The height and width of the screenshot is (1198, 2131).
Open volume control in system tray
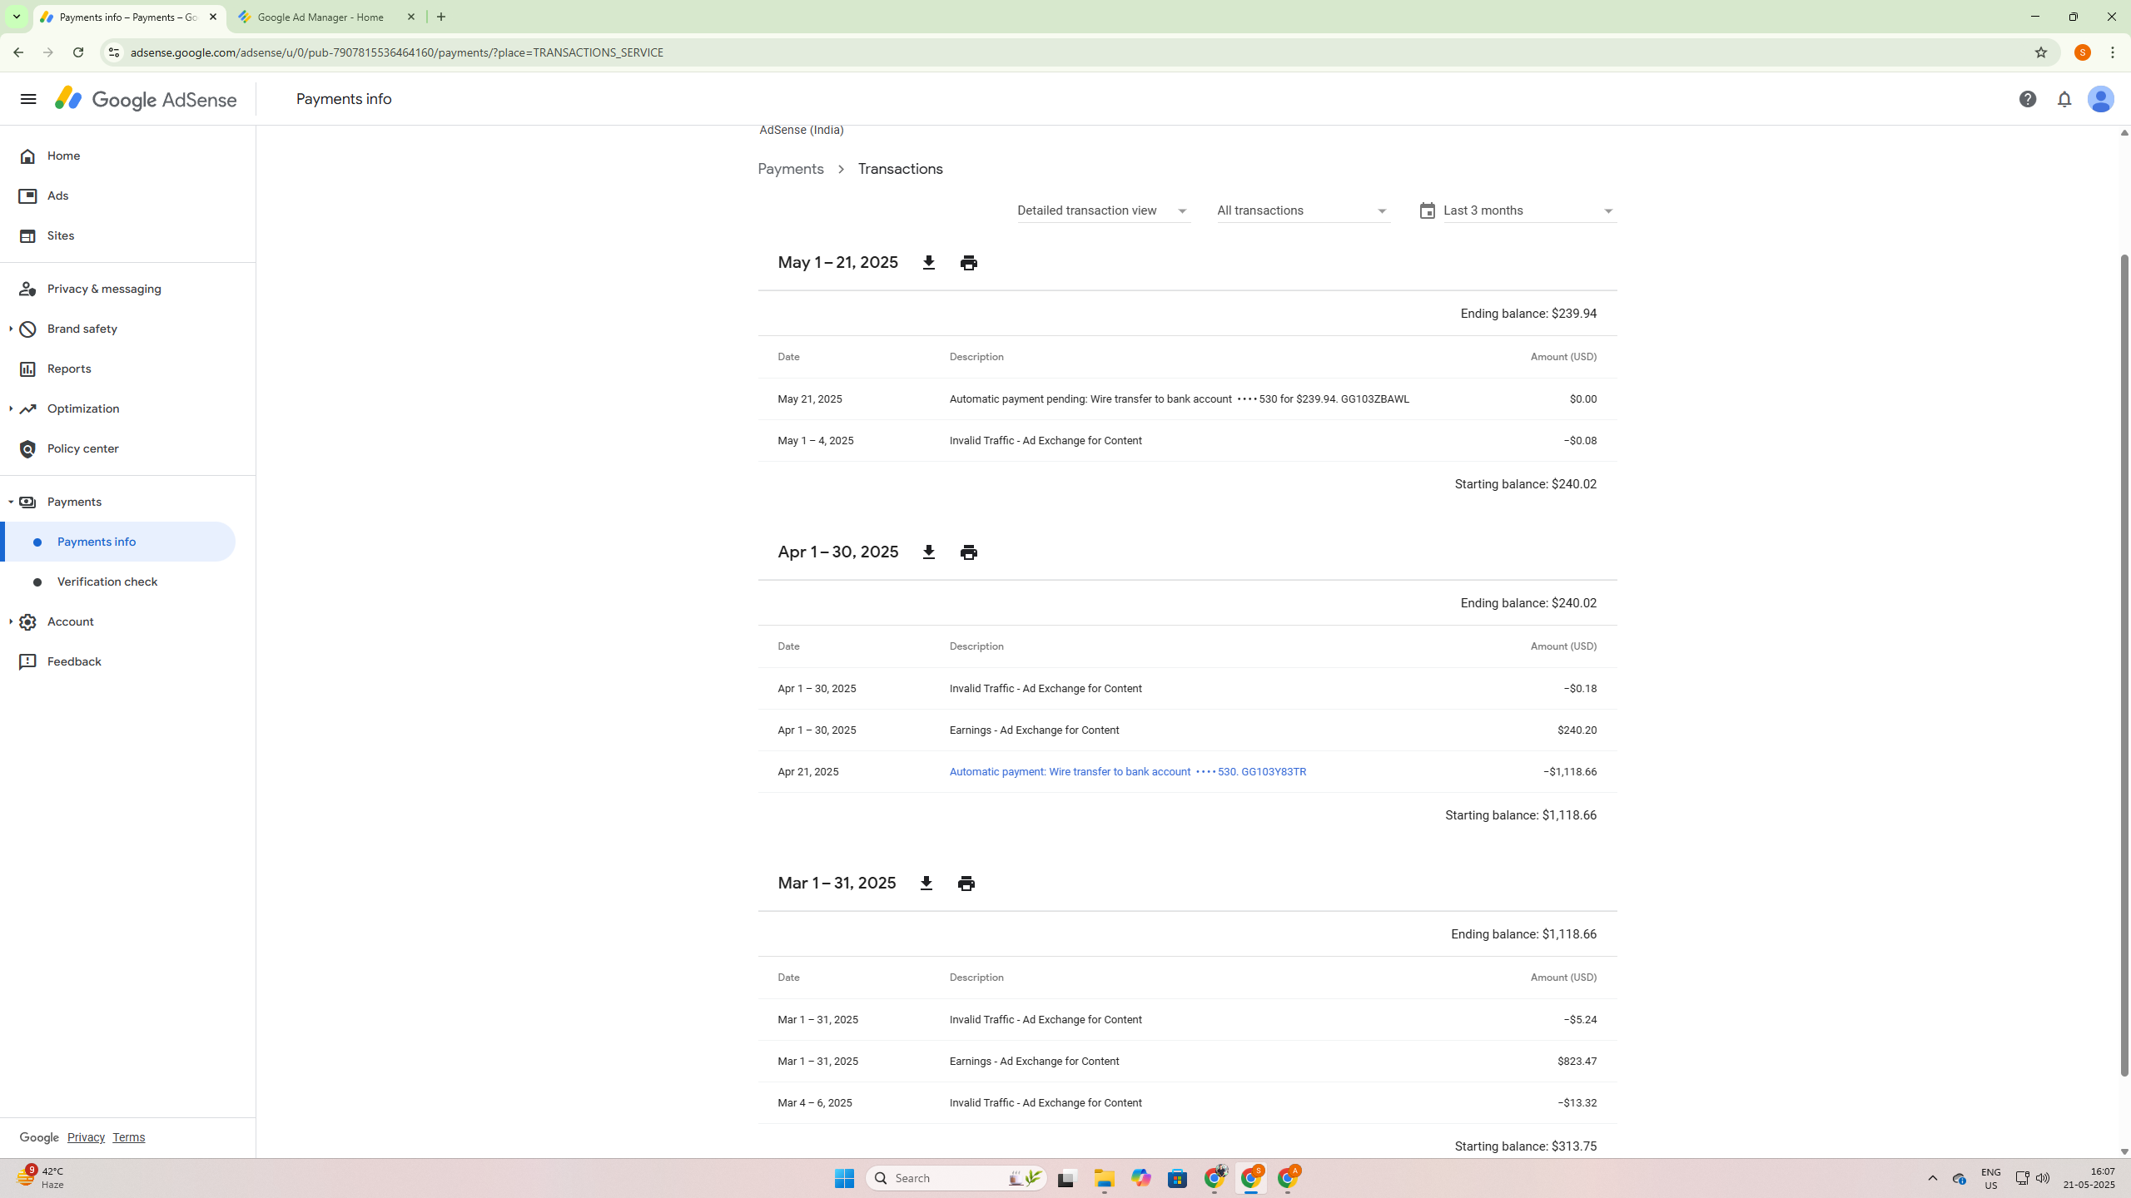click(x=2043, y=1178)
